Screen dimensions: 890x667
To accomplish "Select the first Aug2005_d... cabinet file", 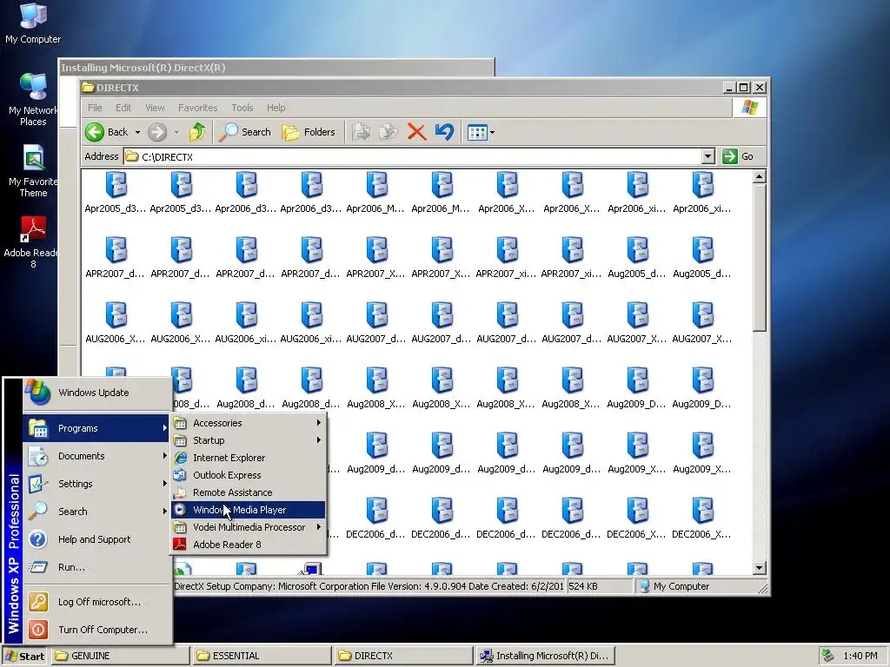I will [637, 258].
